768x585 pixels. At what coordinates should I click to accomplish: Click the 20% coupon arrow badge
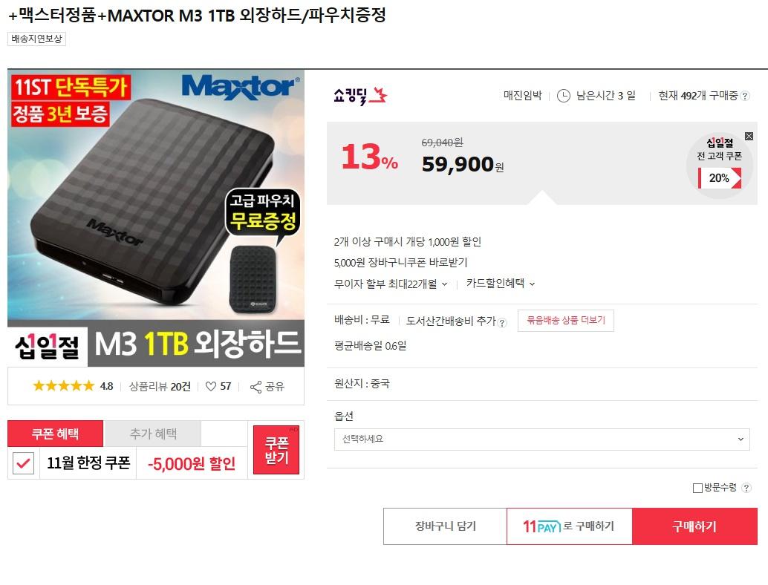click(x=720, y=177)
